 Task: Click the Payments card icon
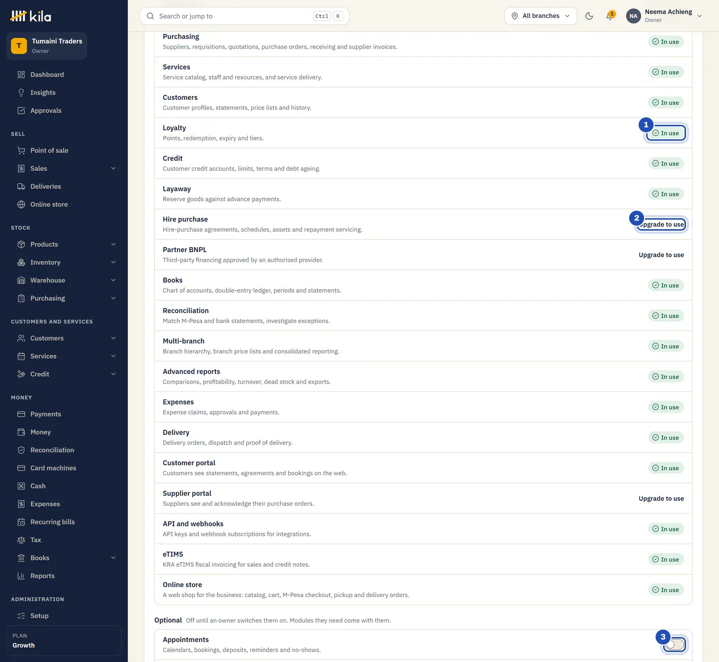pyautogui.click(x=21, y=414)
